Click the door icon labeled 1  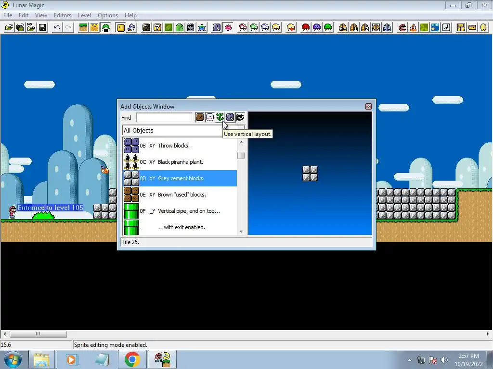click(354, 27)
